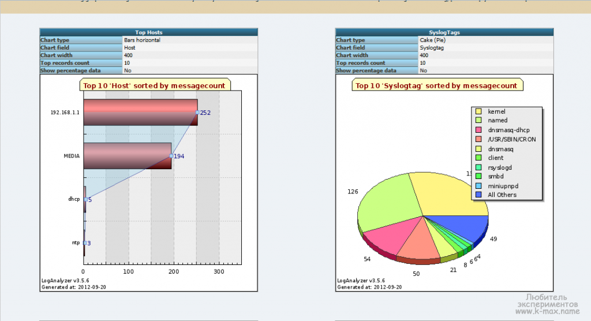
Task: Click the Top 10 'Host' chart title
Action: click(154, 85)
